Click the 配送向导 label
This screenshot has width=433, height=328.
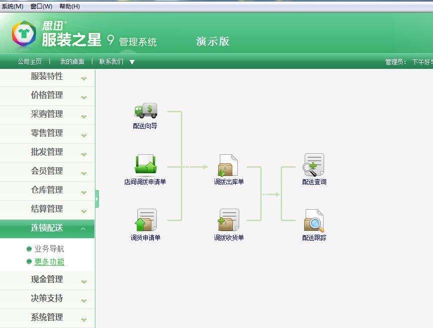click(x=145, y=126)
